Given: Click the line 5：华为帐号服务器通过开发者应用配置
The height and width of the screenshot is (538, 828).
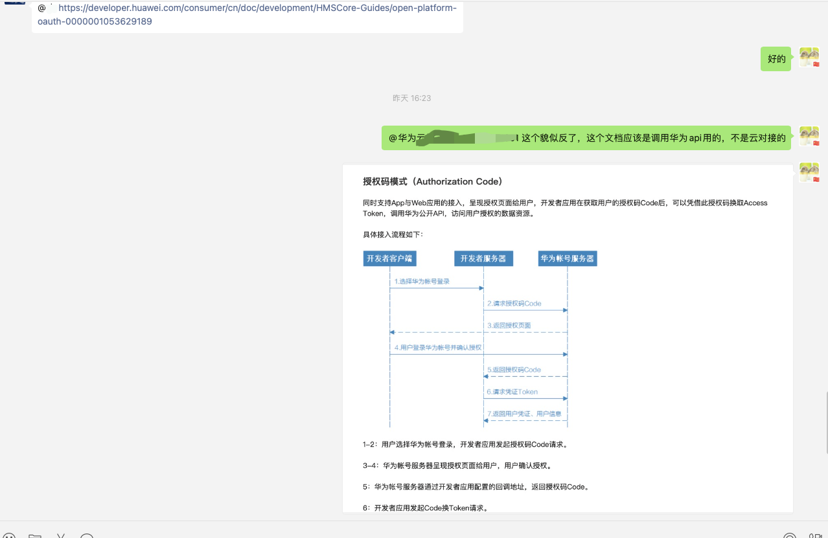Looking at the screenshot, I should point(476,487).
